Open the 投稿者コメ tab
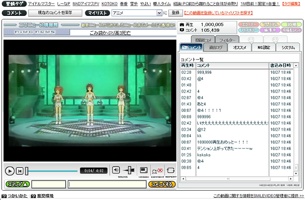Screen dimensions: 305x200 [203, 40]
